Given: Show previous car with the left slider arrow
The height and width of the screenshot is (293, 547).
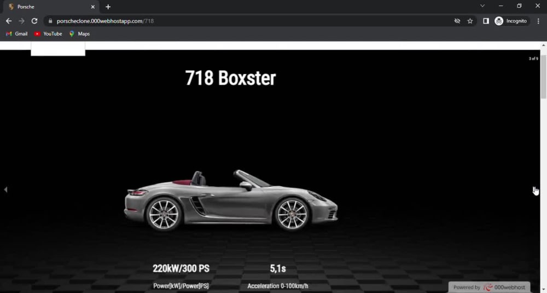Looking at the screenshot, I should coord(5,189).
